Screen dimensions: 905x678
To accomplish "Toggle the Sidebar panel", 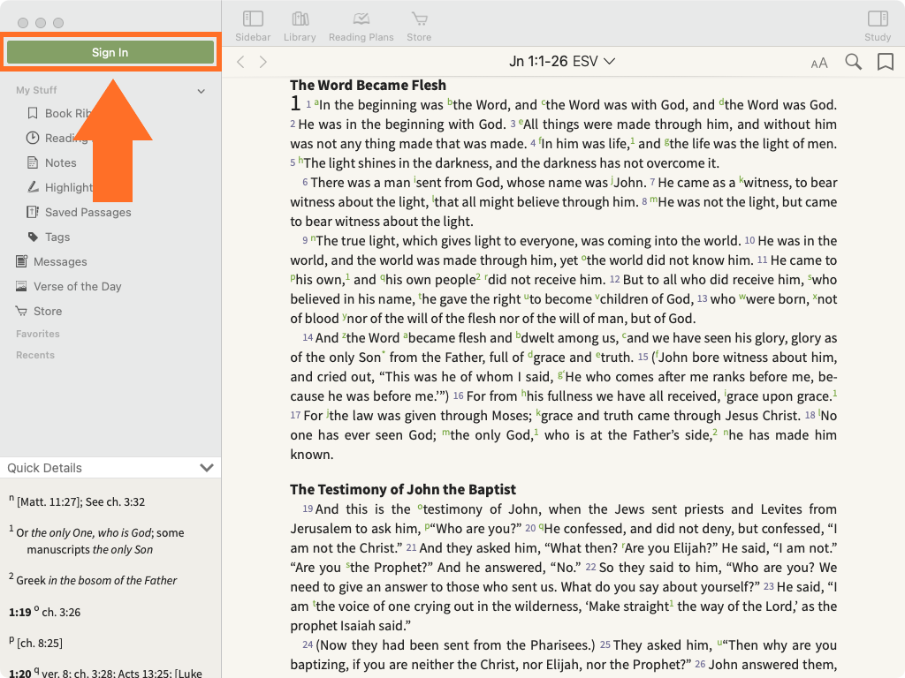I will (x=253, y=25).
